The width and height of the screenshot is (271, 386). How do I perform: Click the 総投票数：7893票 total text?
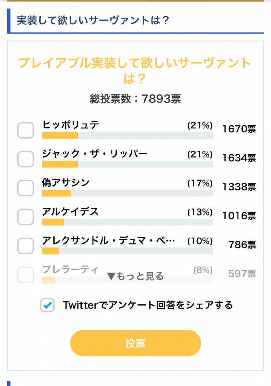click(135, 99)
